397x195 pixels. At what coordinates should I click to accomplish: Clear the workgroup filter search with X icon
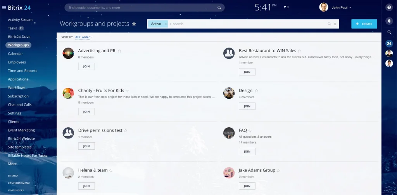tap(335, 24)
